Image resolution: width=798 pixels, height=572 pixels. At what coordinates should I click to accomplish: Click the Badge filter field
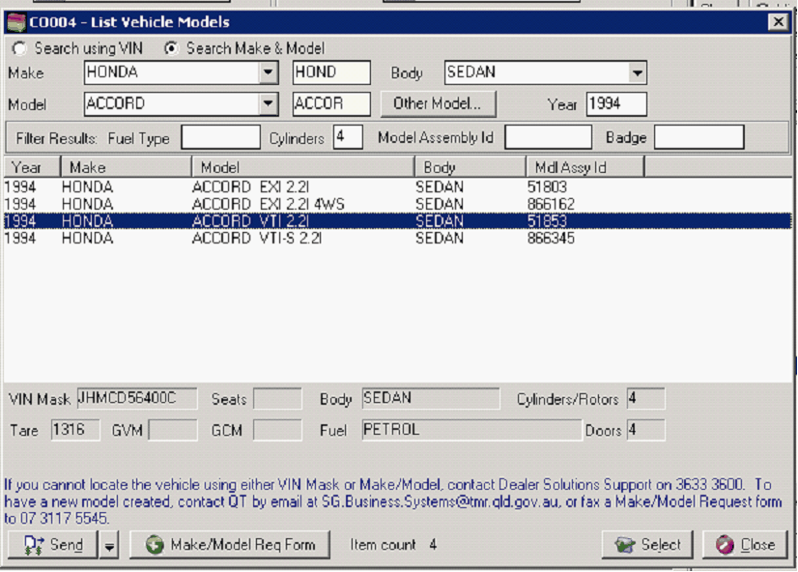point(698,137)
